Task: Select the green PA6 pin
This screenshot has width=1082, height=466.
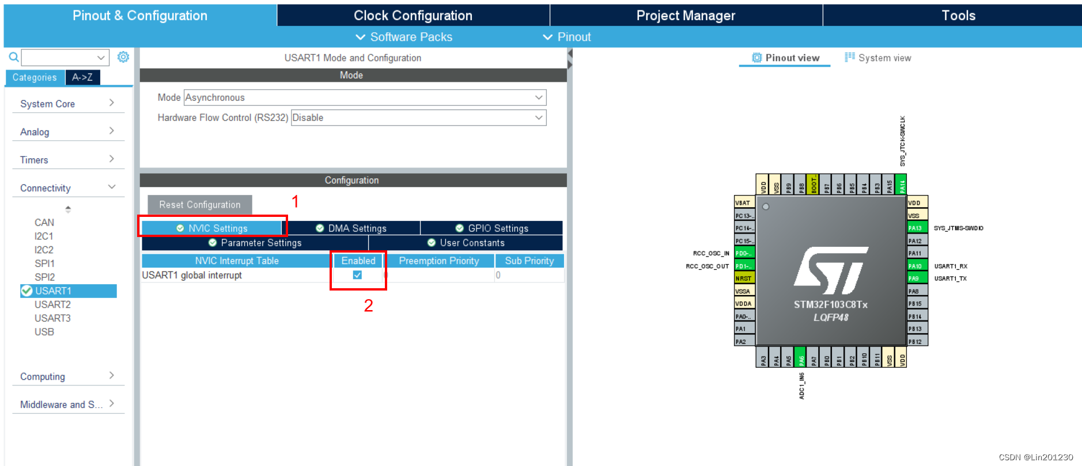Action: [800, 357]
